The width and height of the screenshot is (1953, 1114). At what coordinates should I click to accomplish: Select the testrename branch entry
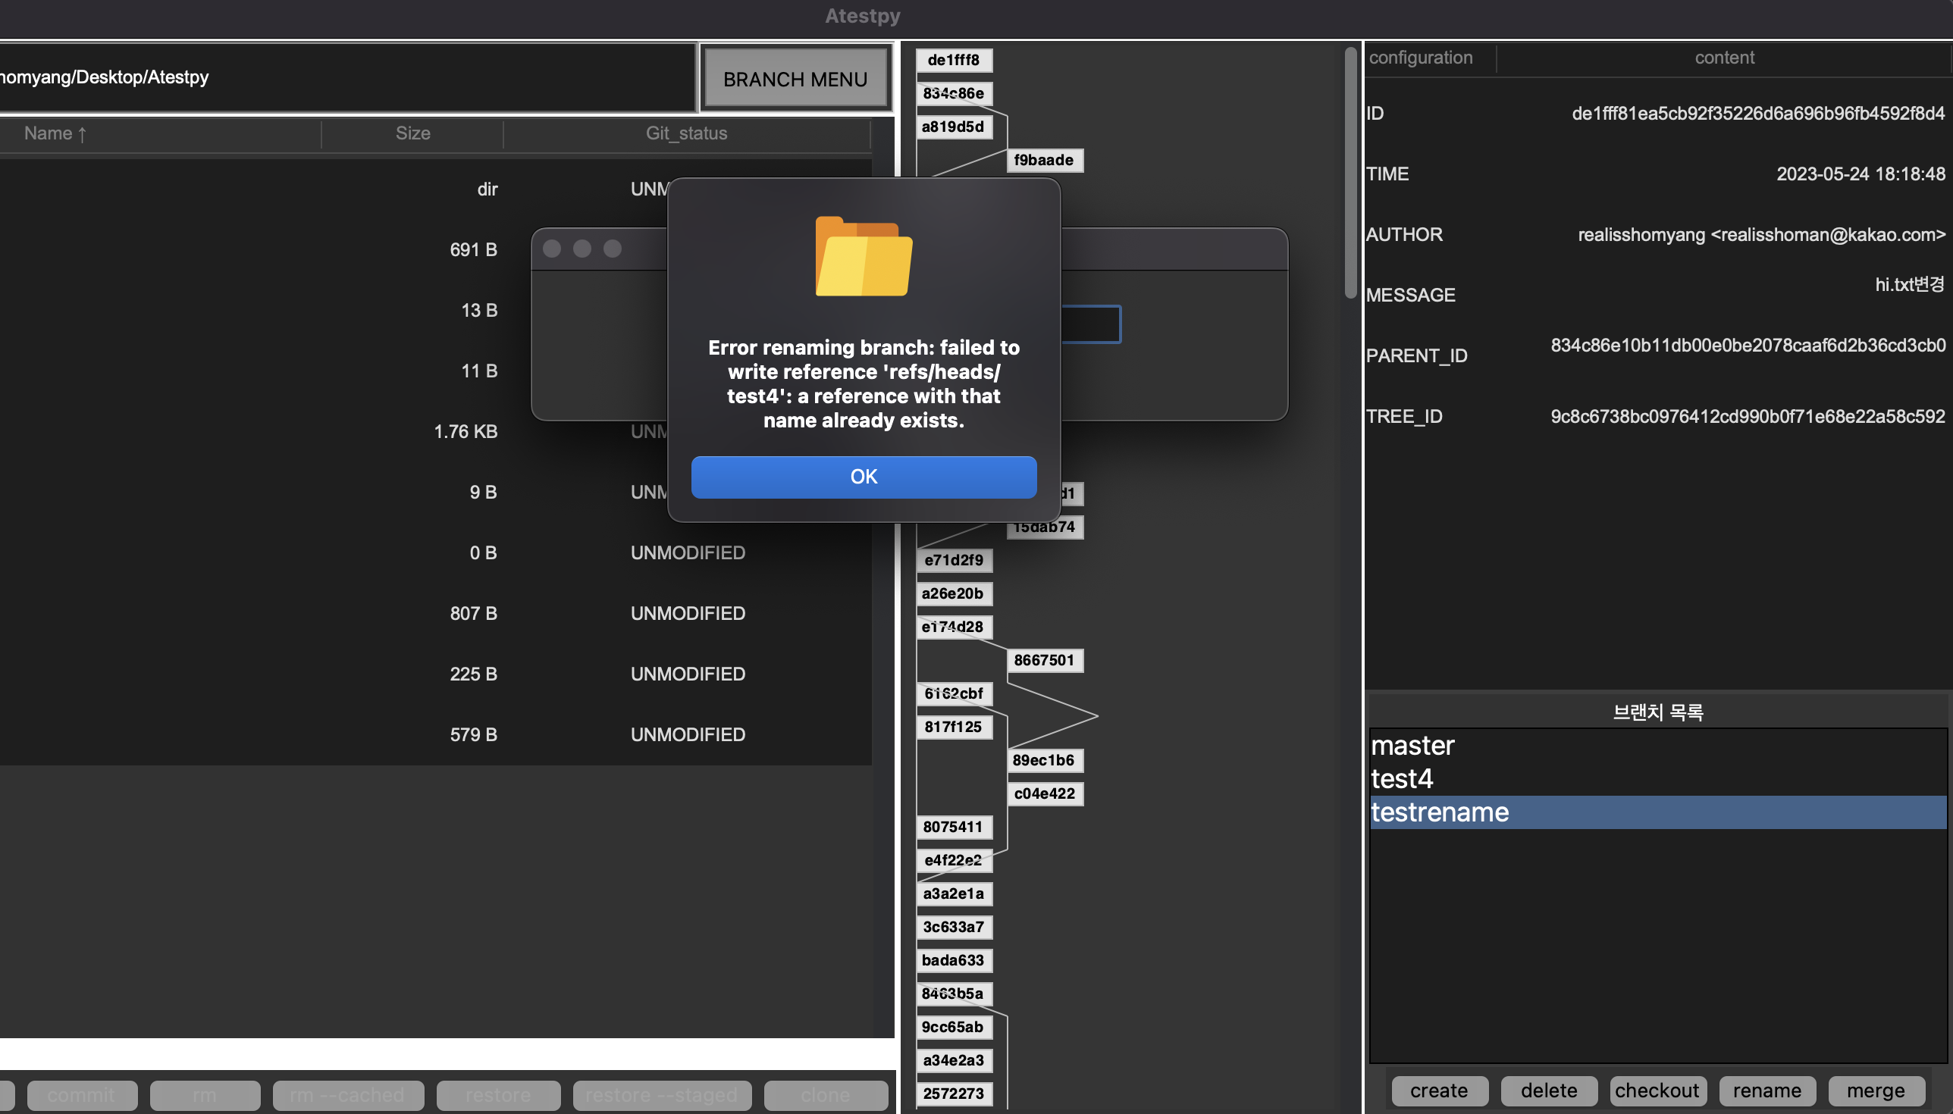[1440, 812]
